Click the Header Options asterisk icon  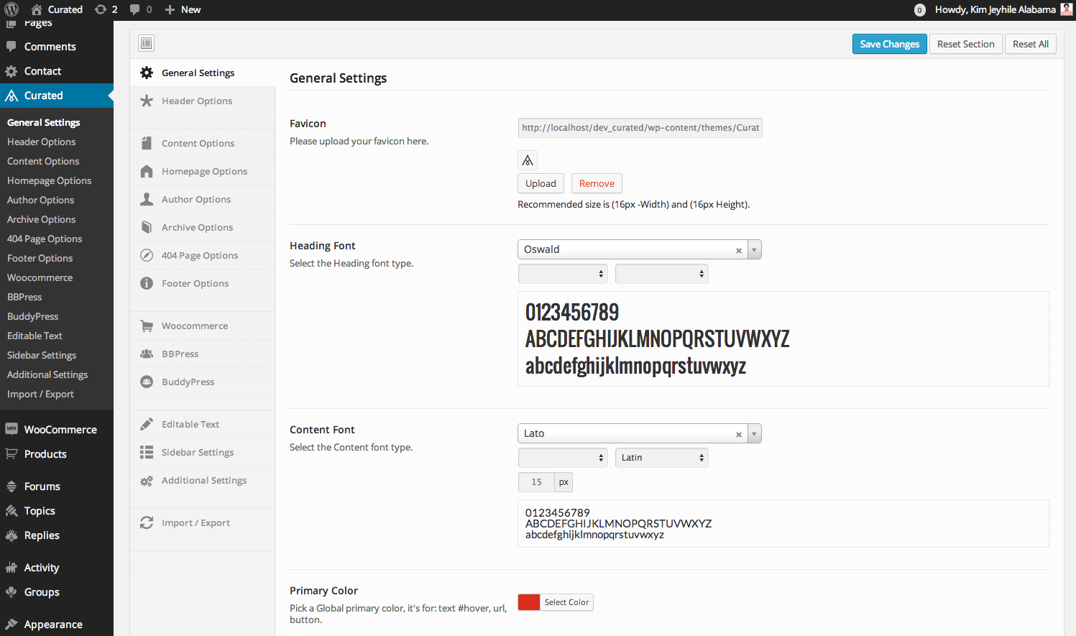pyautogui.click(x=147, y=101)
